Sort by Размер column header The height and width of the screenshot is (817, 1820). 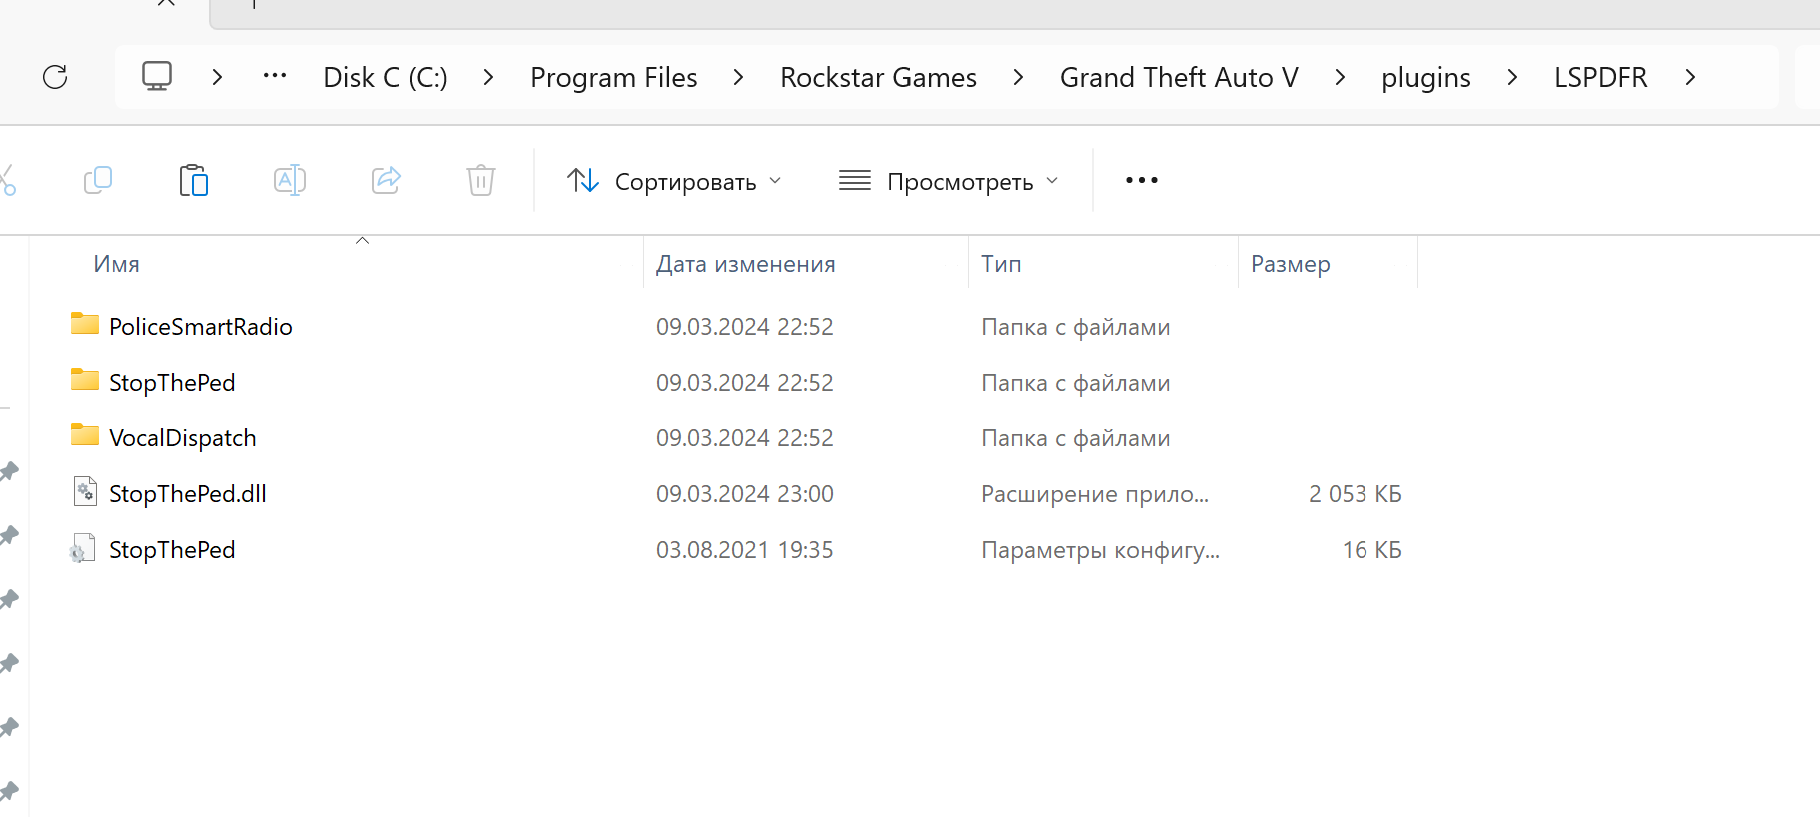[x=1290, y=264]
